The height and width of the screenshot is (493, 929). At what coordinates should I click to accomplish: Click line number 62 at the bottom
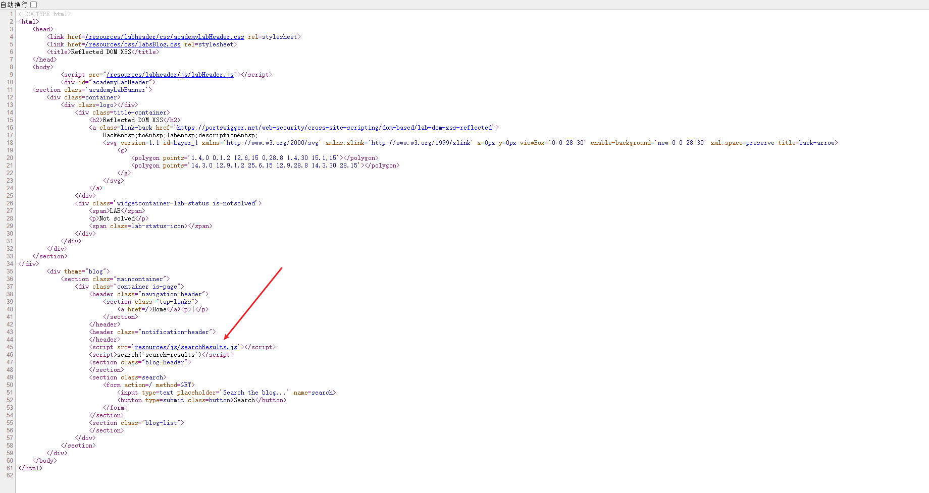tap(10, 475)
